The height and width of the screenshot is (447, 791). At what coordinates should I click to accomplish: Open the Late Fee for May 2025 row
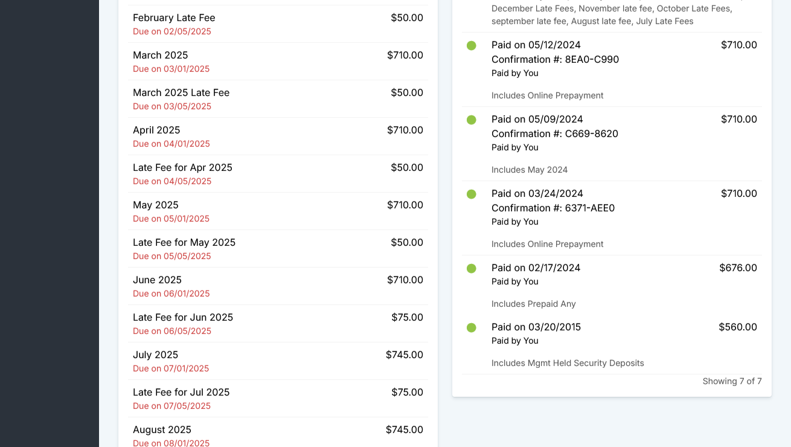(278, 249)
